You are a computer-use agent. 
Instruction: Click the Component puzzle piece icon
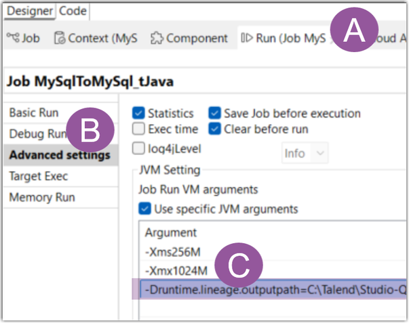pos(157,38)
